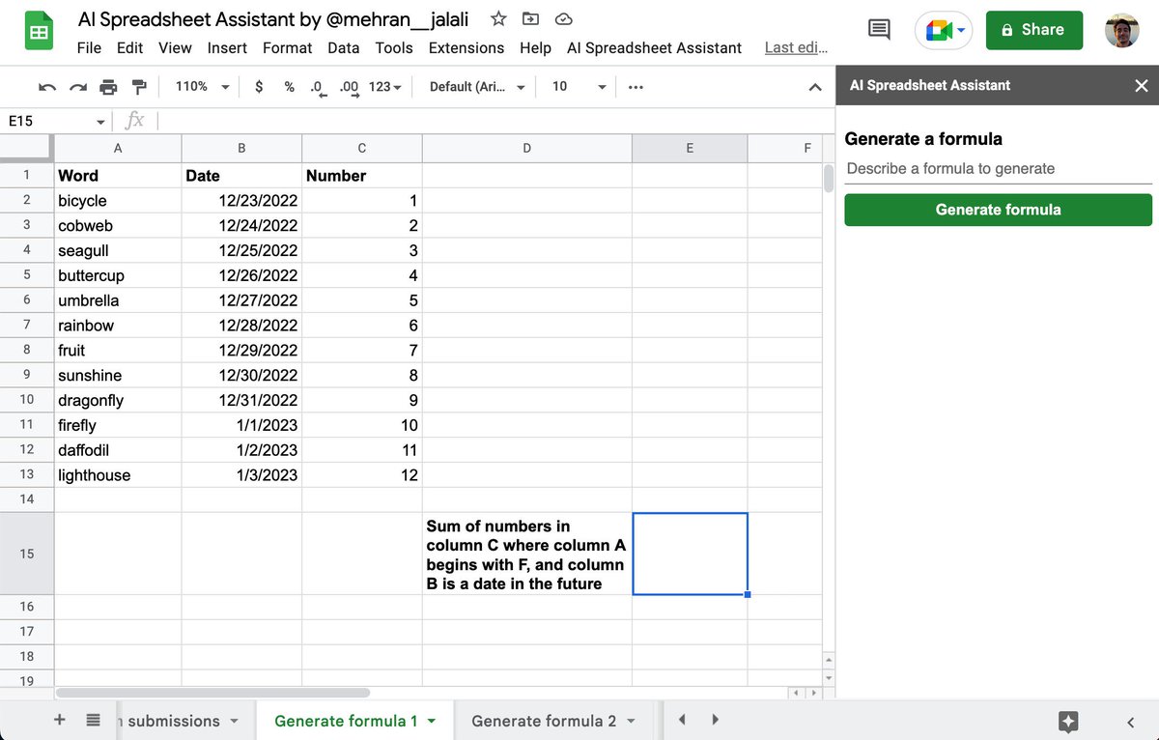The image size is (1159, 740).
Task: Switch to the Generate formula 2 sheet
Action: 544,721
